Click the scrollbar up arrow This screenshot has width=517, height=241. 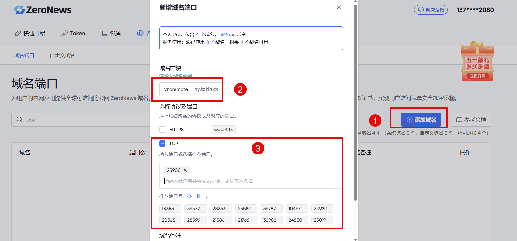[x=355, y=2]
